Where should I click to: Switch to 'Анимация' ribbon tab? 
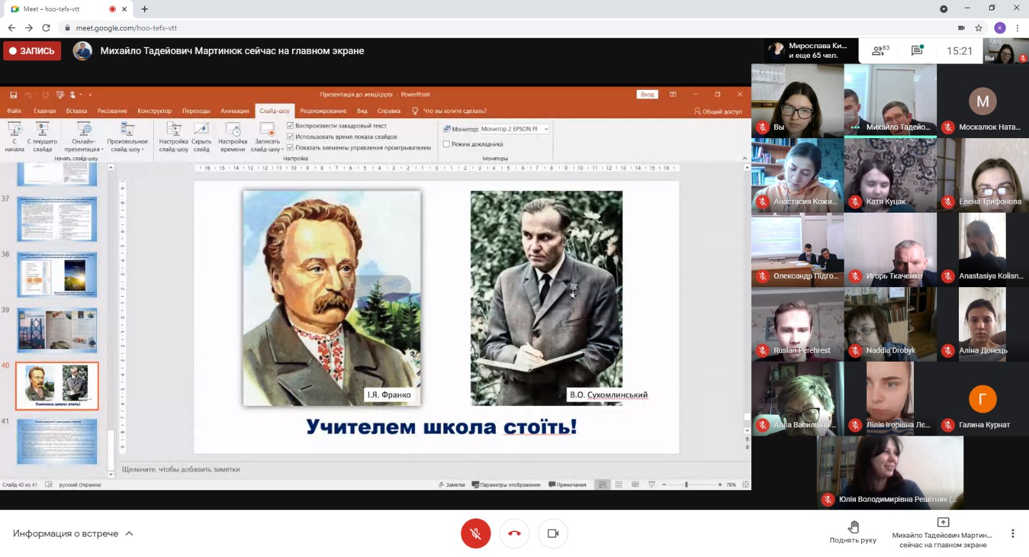(235, 111)
